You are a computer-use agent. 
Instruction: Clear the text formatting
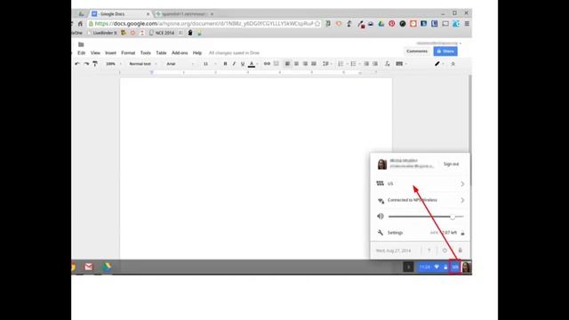[x=388, y=64]
